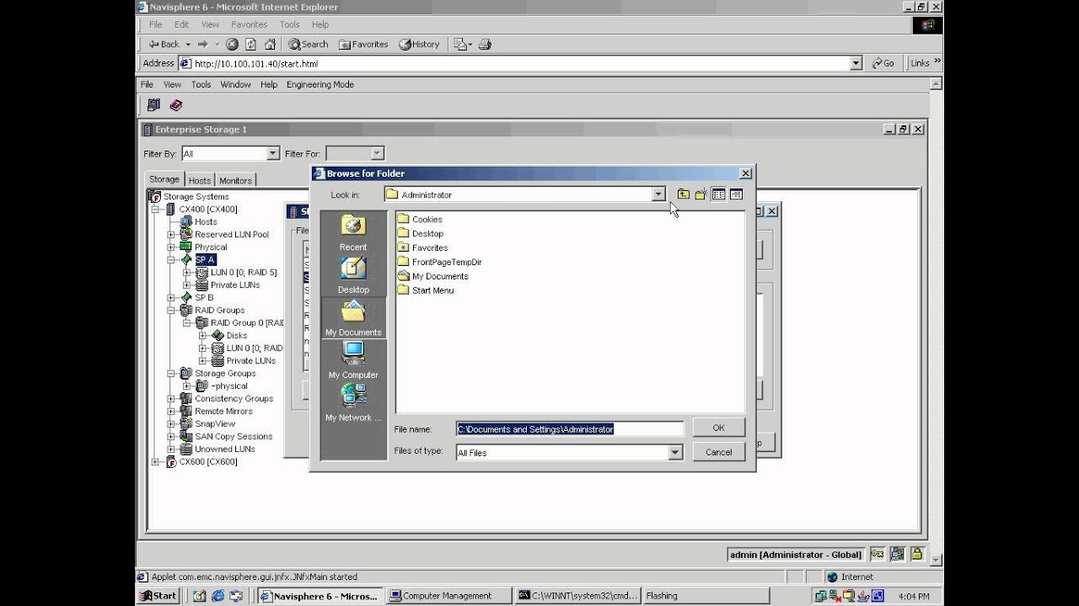The image size is (1079, 606).
Task: Click OK in Browse for Folder
Action: [x=718, y=428]
